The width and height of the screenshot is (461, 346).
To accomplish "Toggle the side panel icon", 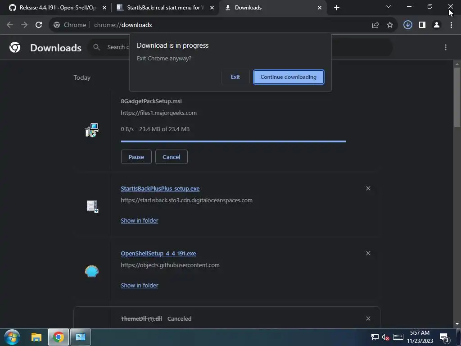I will click(x=422, y=25).
